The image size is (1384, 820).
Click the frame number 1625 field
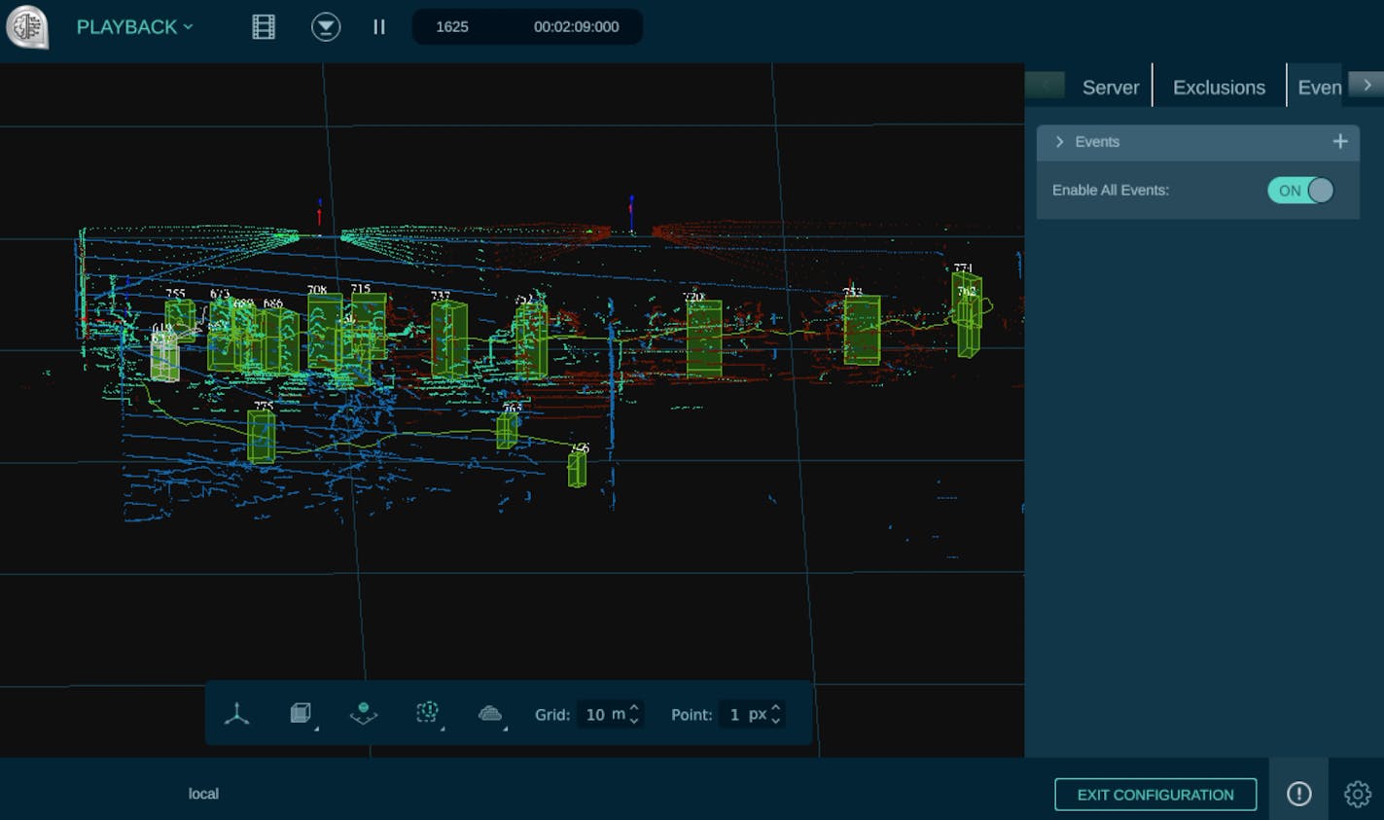[x=452, y=27]
